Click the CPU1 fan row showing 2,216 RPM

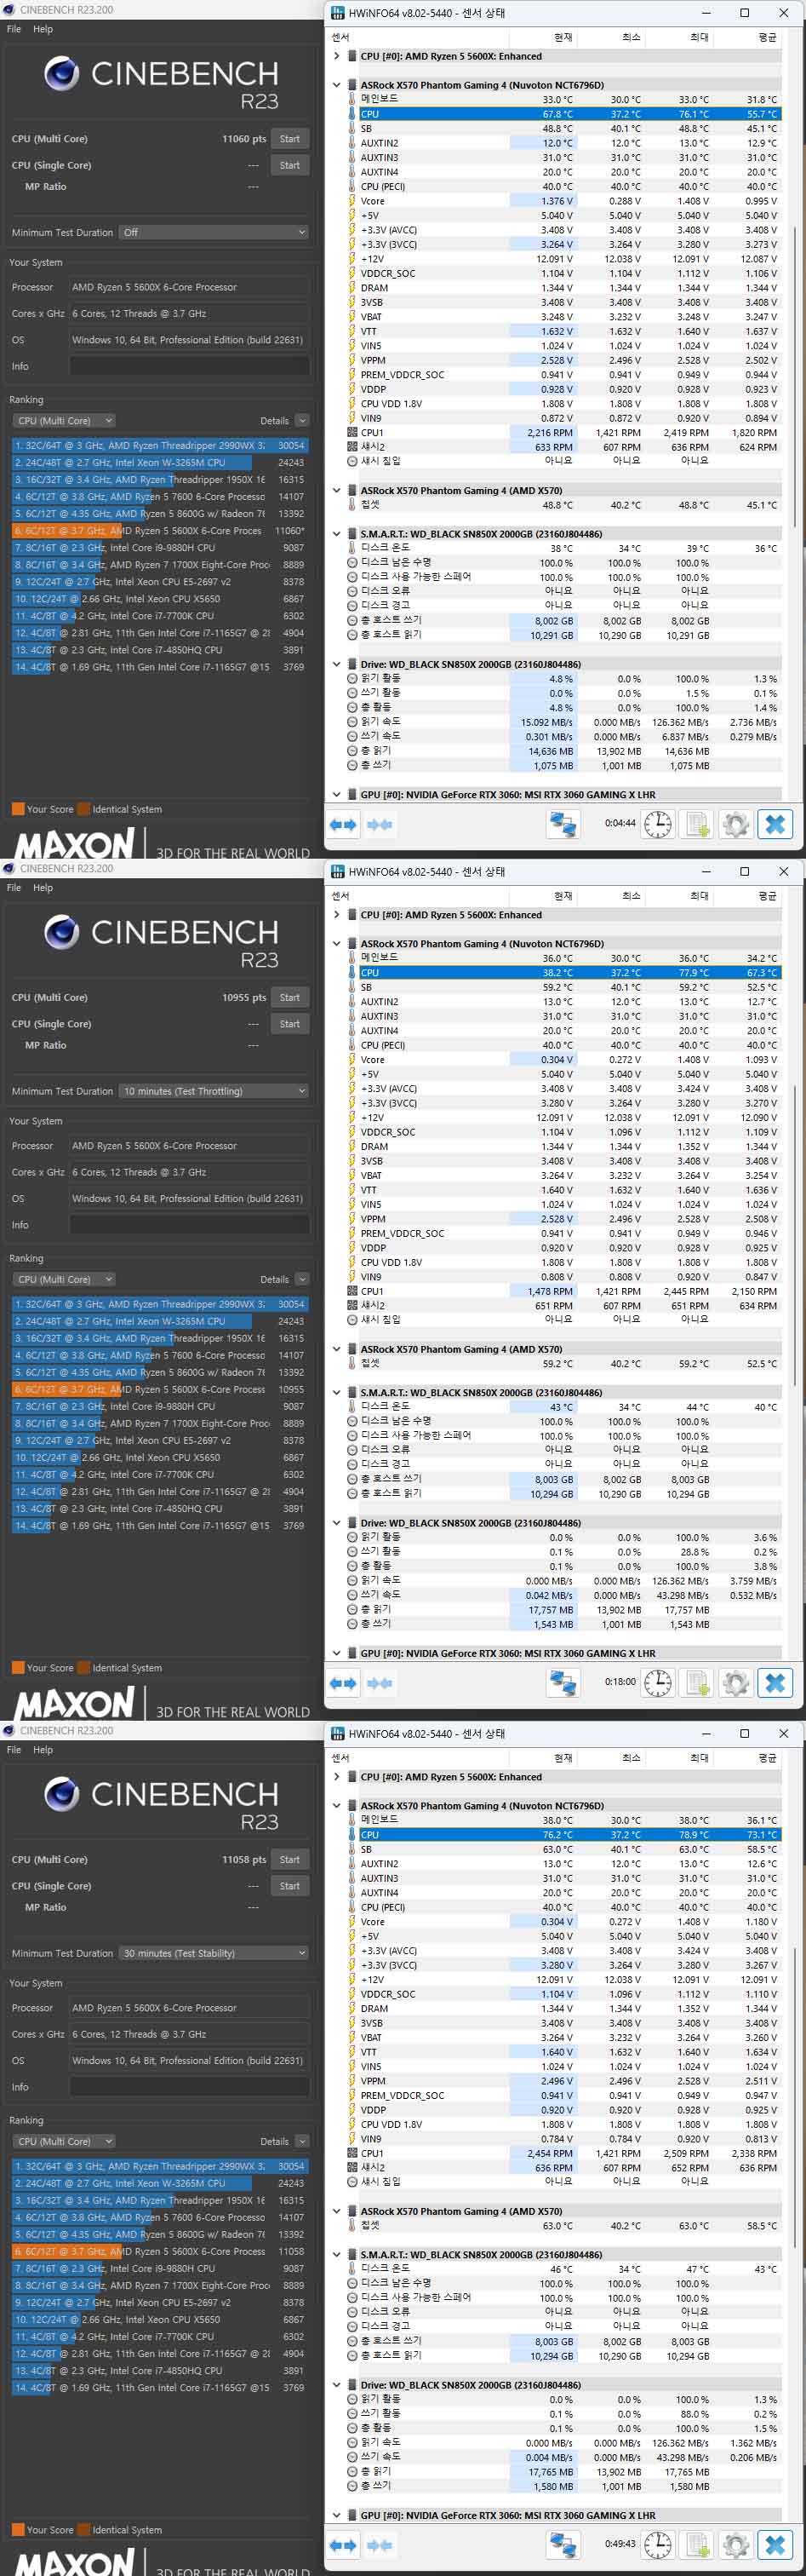click(x=563, y=433)
